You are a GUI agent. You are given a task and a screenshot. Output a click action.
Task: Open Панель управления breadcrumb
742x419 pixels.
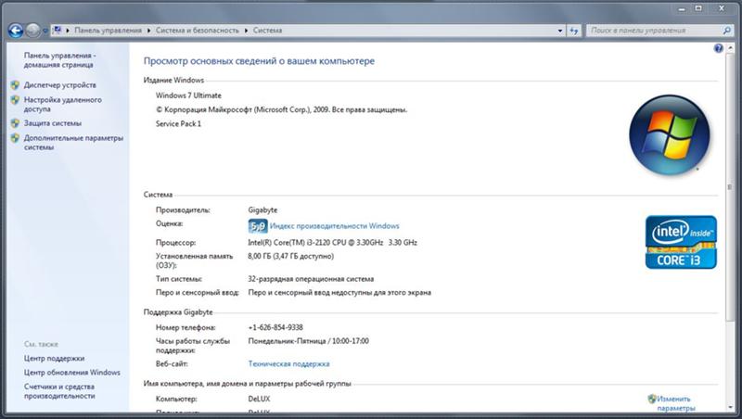108,31
